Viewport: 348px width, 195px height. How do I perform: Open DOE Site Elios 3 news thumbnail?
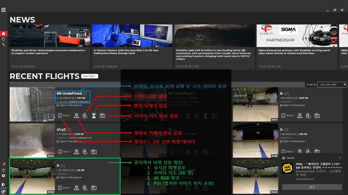click(132, 36)
